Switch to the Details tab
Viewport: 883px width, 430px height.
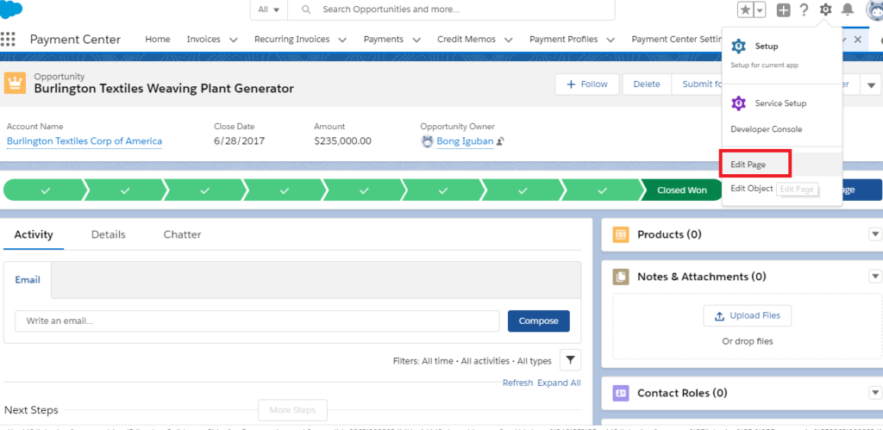click(x=108, y=234)
